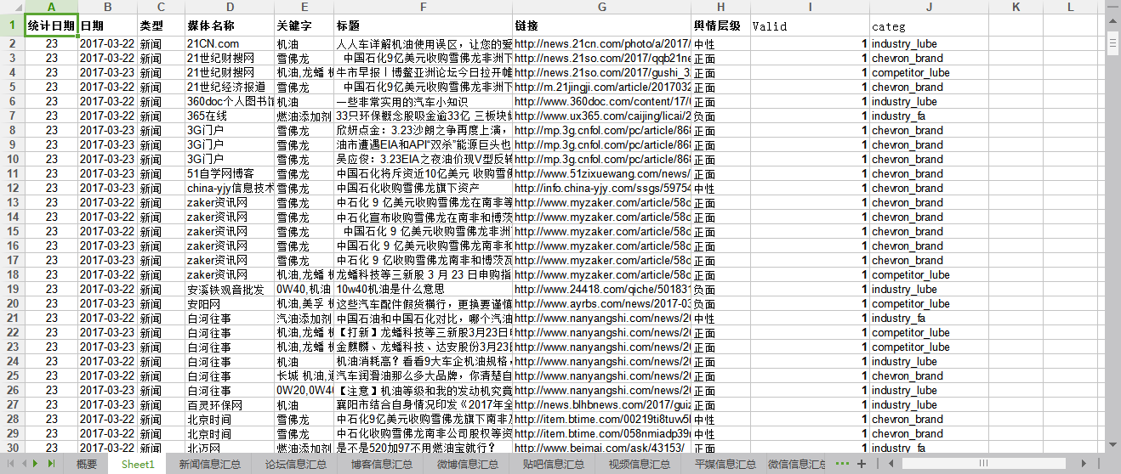Switch to the 微信信息汇总 sheet tab

(796, 464)
